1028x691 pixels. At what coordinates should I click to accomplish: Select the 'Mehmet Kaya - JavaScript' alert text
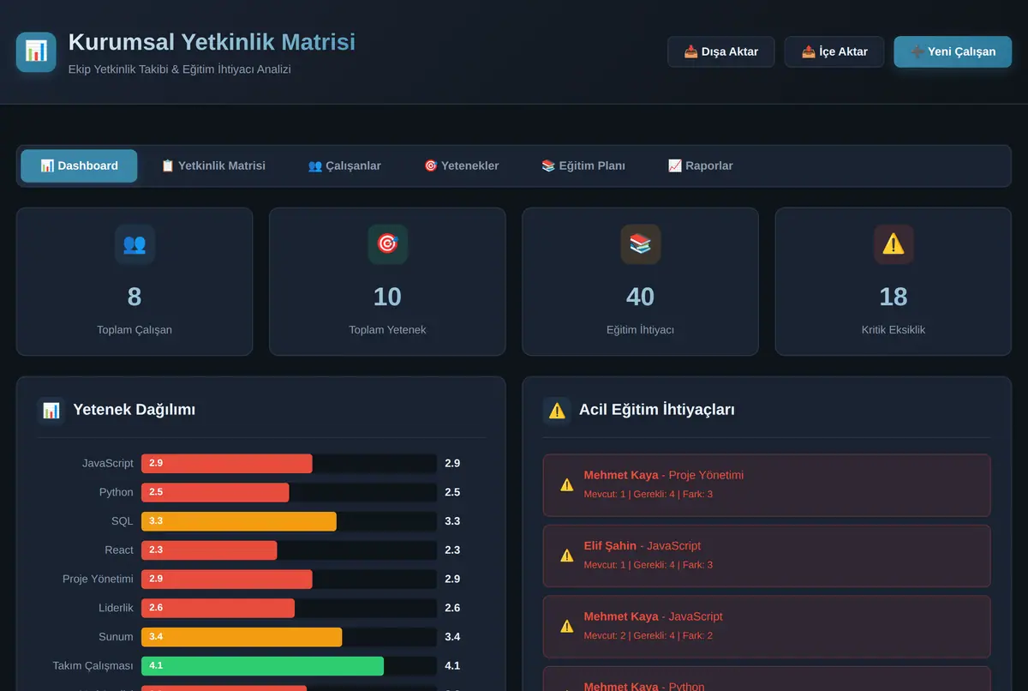coord(654,616)
